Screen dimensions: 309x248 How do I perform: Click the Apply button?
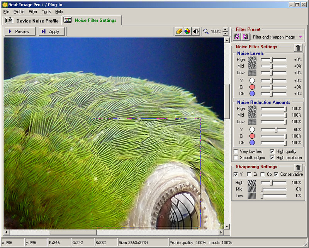(x=52, y=32)
